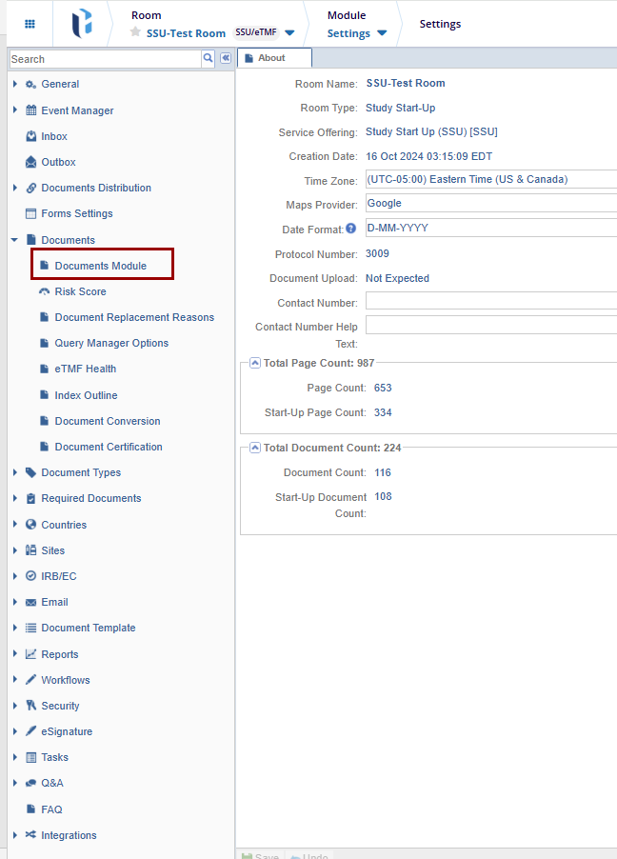
Task: Click the Date Format help question icon
Action: click(x=350, y=229)
